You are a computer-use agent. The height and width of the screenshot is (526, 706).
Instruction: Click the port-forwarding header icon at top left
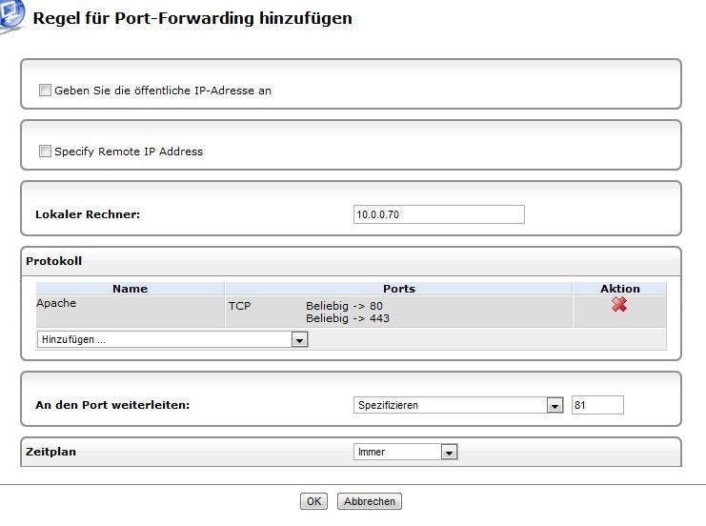(x=10, y=17)
